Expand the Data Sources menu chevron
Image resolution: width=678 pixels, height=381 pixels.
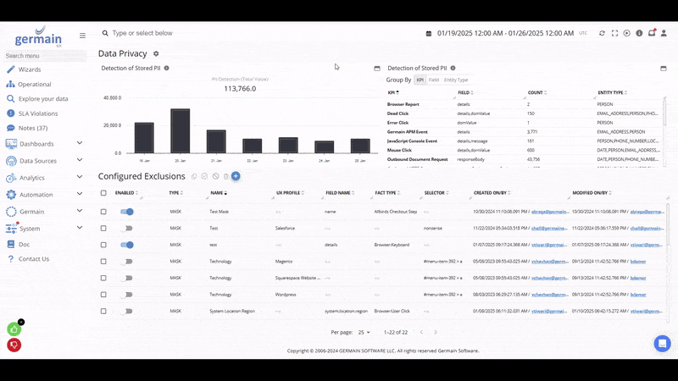point(80,160)
